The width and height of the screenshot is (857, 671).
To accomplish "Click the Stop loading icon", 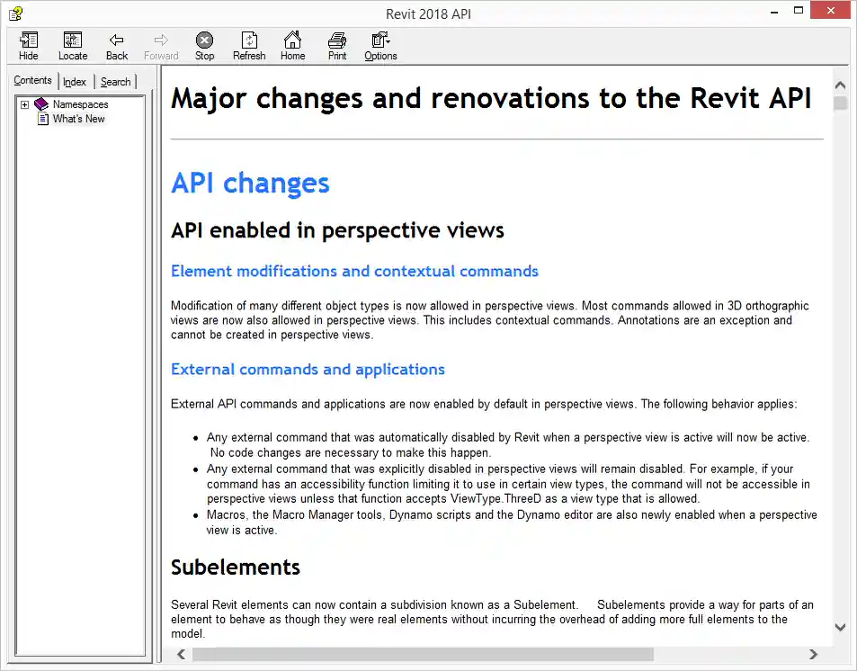I will 204,45.
